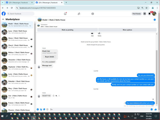This screenshot has height=120, width=160.
Task: Open Alyssa - 2 Beds 1 Bath House chat
Action: coord(17,39)
